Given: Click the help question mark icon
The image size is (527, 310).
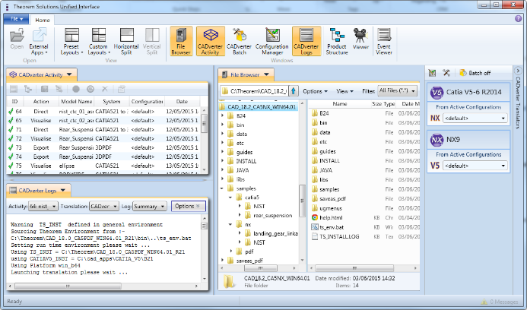Looking at the screenshot, I should click(x=518, y=19).
